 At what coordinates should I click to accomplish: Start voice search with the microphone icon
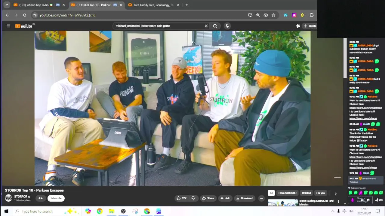pos(227,26)
